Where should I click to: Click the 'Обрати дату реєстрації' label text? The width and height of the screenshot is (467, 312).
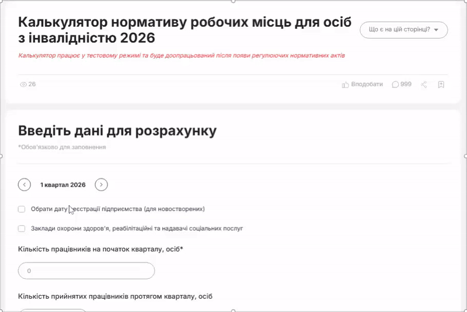point(117,209)
